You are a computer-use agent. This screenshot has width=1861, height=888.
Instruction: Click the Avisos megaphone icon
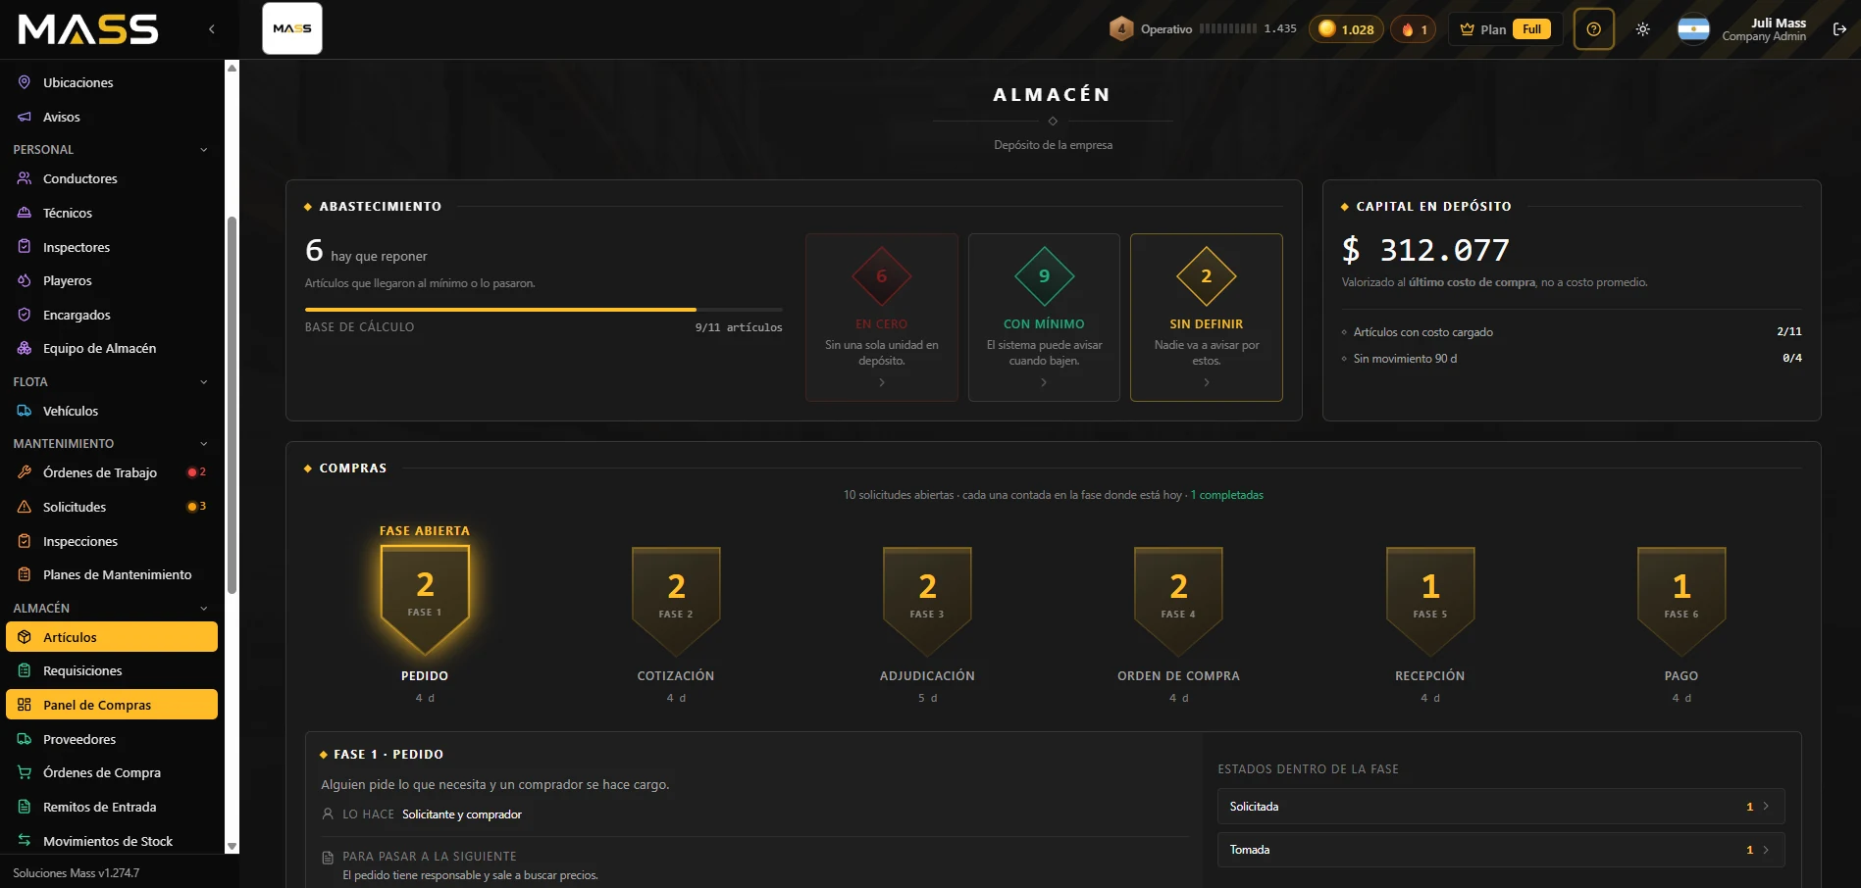tap(25, 117)
